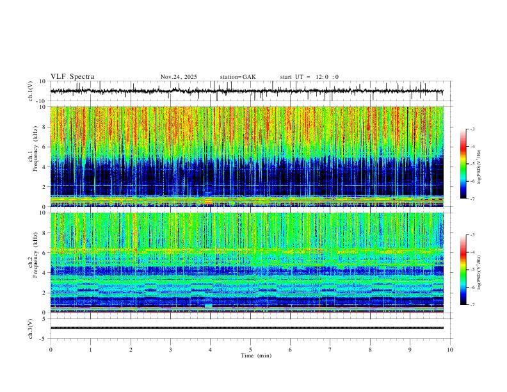This screenshot has width=507, height=392.
Task: Click the "8" kHz tick on ch.1 frequency axis
Action: [45, 127]
